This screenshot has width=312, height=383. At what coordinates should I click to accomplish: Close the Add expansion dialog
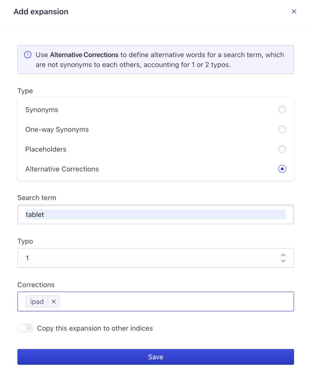(x=294, y=11)
